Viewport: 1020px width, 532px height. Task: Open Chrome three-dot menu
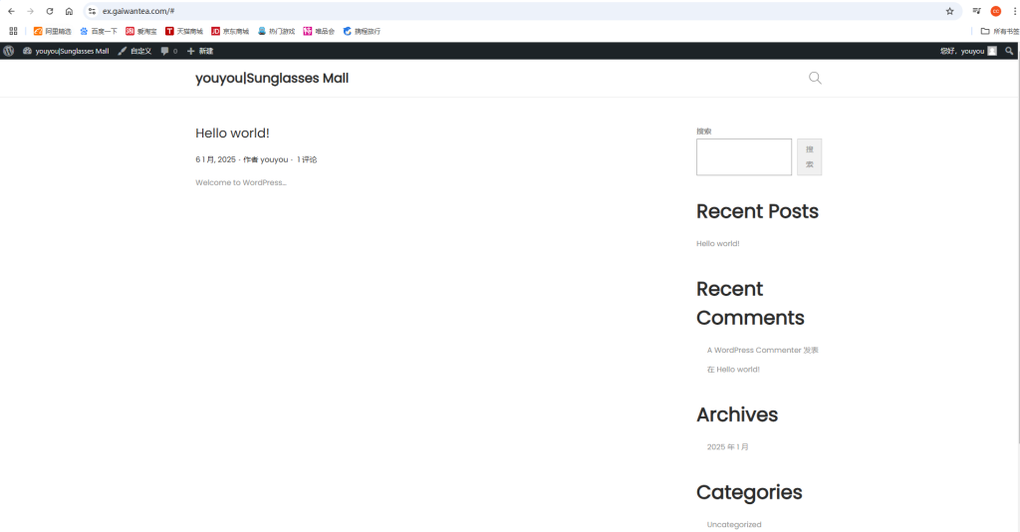point(1013,11)
